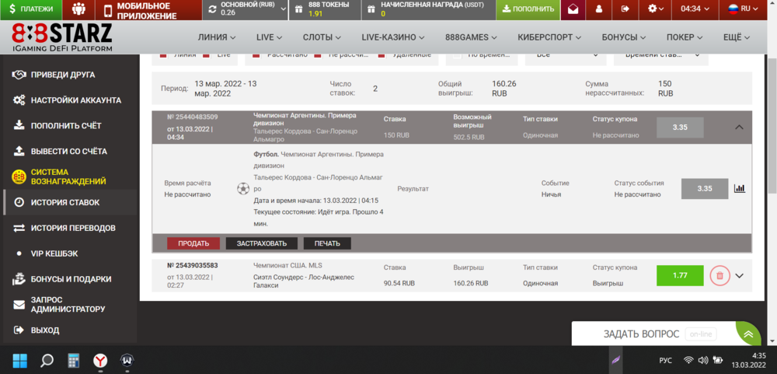This screenshot has height=374, width=777.
Task: Open the bar chart statistics icon
Action: 740,188
